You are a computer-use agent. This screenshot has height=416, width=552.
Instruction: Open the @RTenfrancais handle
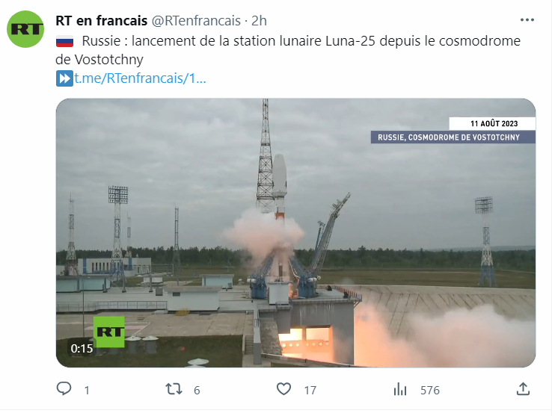click(x=196, y=21)
